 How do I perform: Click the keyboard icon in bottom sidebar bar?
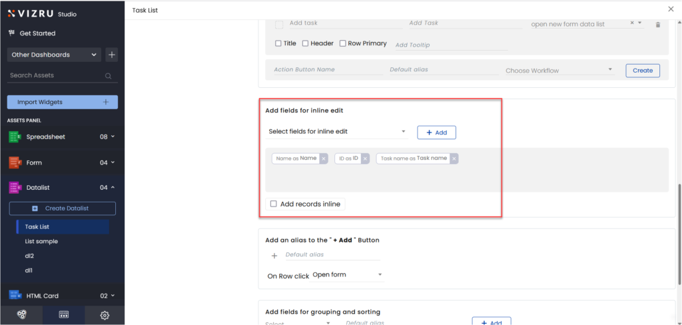click(x=64, y=315)
